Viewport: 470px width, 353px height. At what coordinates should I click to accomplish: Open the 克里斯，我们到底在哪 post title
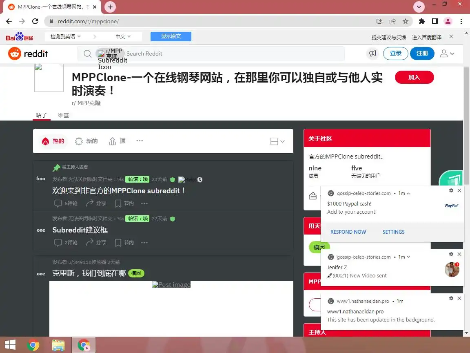coord(89,273)
